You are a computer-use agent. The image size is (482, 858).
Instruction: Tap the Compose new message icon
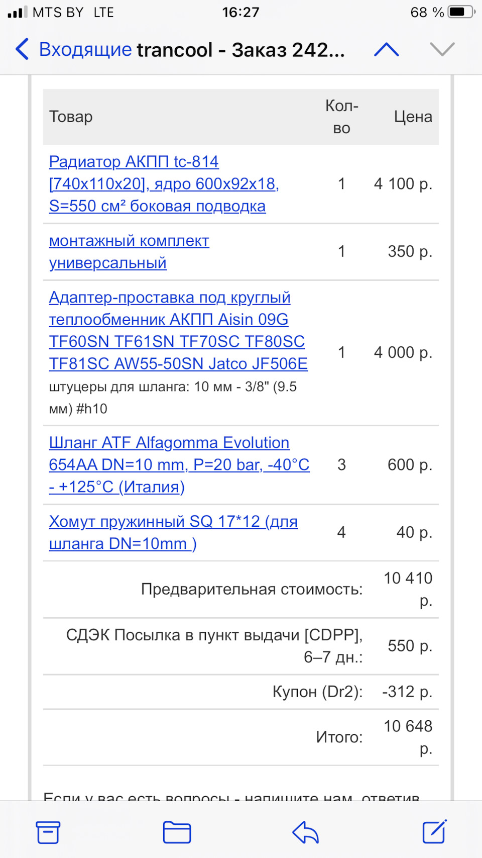(x=434, y=832)
